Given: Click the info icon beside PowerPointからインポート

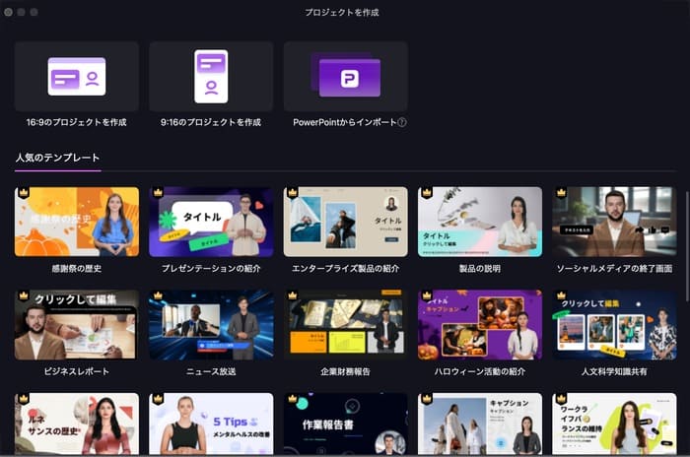Looking at the screenshot, I should (402, 123).
